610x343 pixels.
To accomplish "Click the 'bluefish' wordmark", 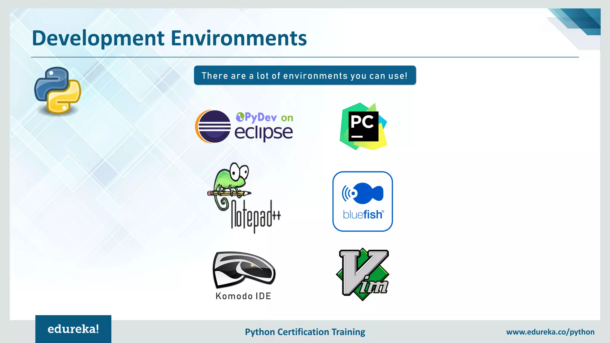I will pos(363,214).
